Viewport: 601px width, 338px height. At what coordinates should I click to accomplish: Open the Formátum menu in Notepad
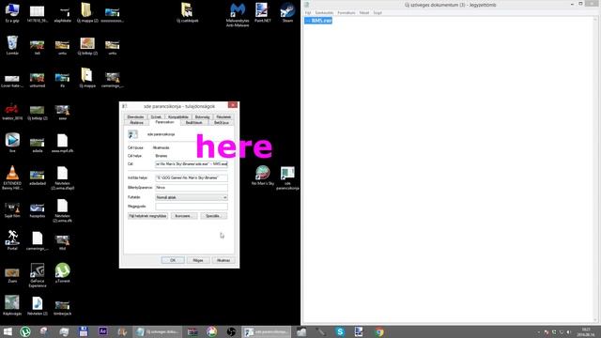(347, 12)
